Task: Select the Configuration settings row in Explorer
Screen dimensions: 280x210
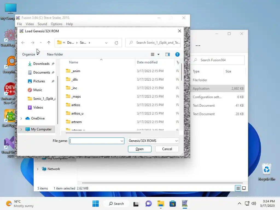Action: click(218, 97)
